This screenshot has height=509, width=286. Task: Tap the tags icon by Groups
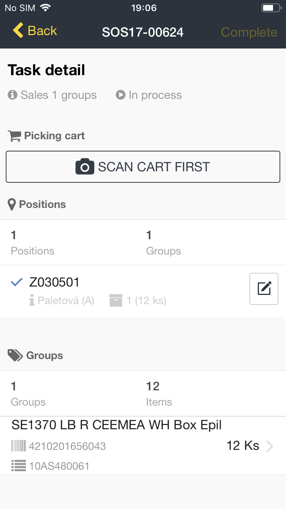[x=15, y=356]
